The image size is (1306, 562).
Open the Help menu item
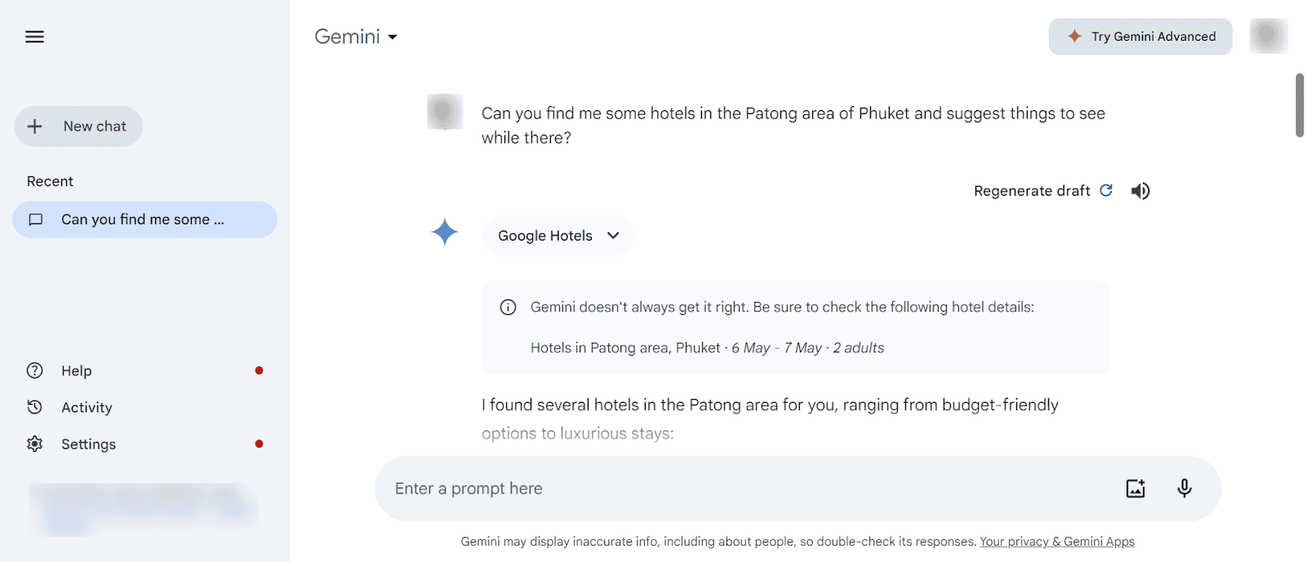77,371
